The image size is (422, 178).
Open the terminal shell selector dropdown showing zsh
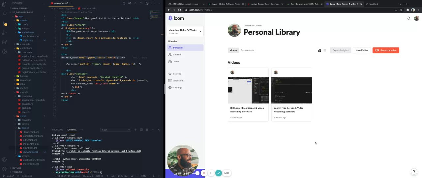[115, 130]
